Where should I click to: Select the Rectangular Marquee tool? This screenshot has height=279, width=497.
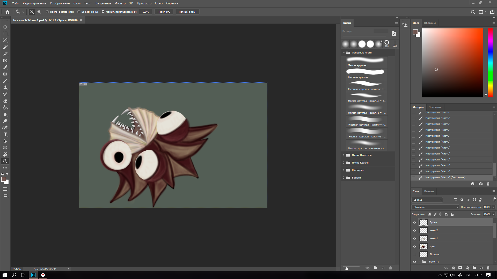pos(5,34)
